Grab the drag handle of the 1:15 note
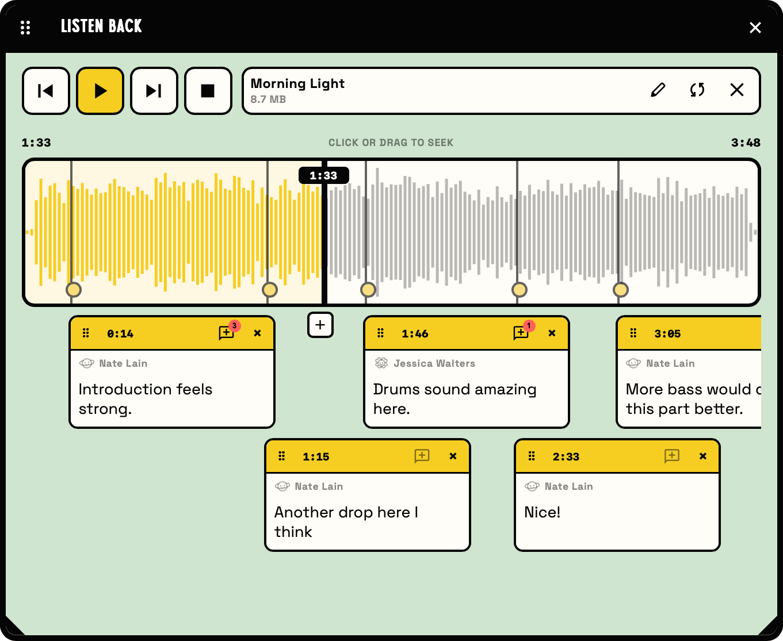Image resolution: width=783 pixels, height=641 pixels. coord(282,456)
